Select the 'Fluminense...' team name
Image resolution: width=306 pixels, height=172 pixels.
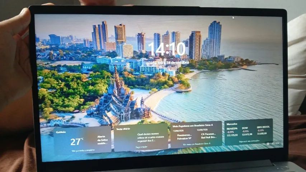[184, 135]
